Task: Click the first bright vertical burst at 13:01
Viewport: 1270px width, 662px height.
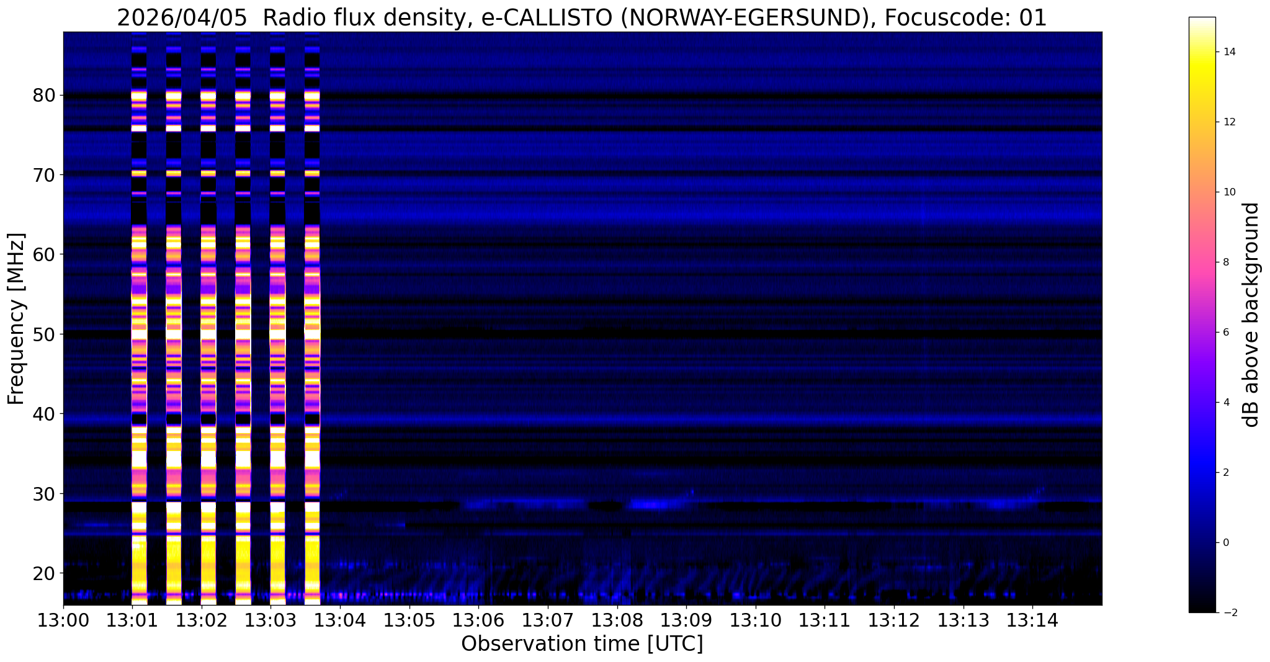Action: point(140,318)
